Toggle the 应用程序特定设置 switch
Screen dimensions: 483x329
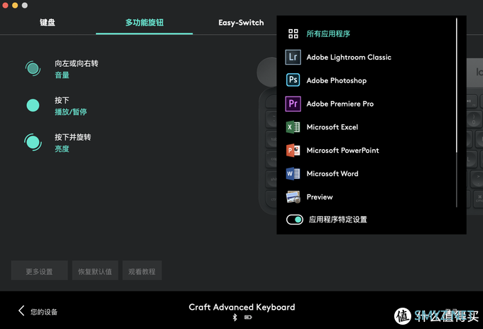[295, 220]
